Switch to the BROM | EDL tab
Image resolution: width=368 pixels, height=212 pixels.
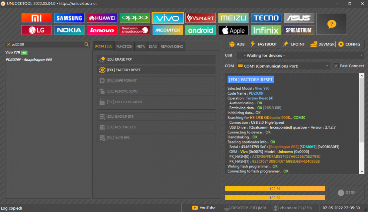pos(103,46)
